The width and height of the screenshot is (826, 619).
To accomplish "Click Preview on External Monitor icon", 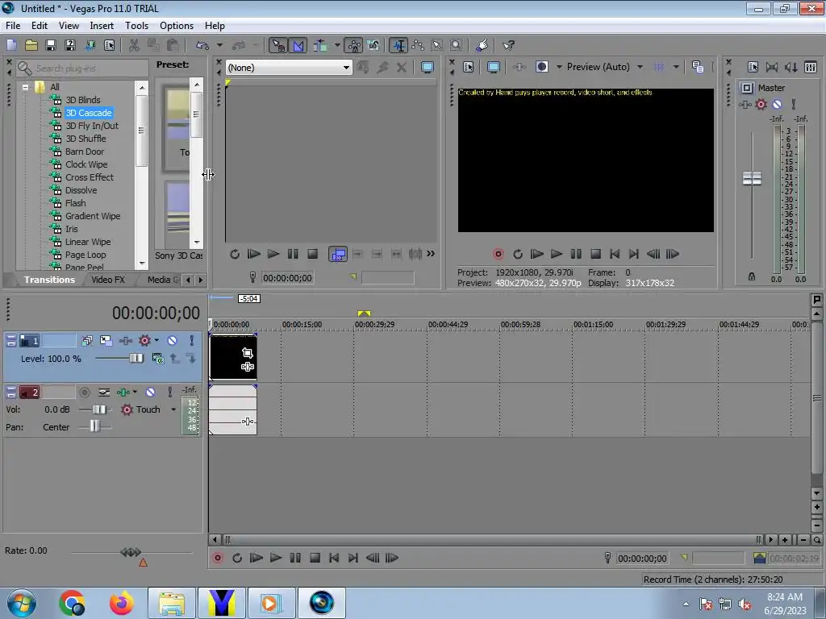I will tap(494, 67).
